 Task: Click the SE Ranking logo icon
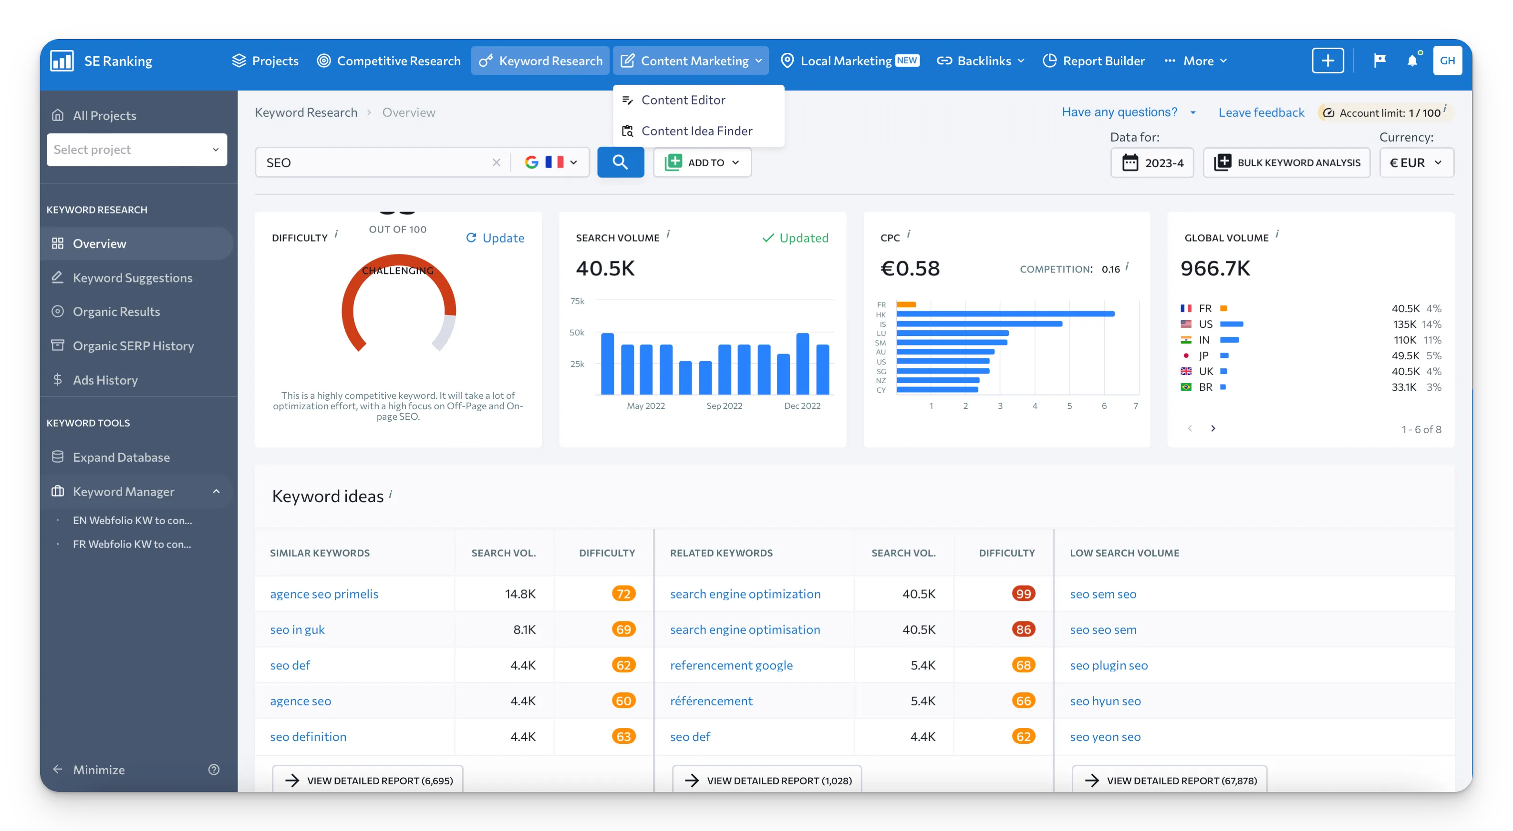tap(62, 61)
